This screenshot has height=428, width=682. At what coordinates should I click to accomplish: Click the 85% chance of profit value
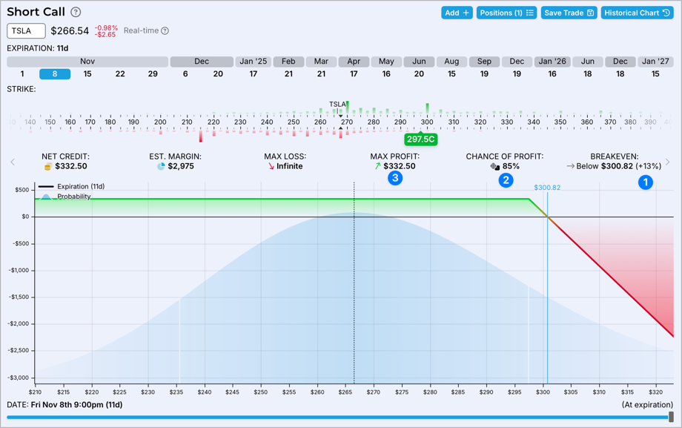coord(511,166)
